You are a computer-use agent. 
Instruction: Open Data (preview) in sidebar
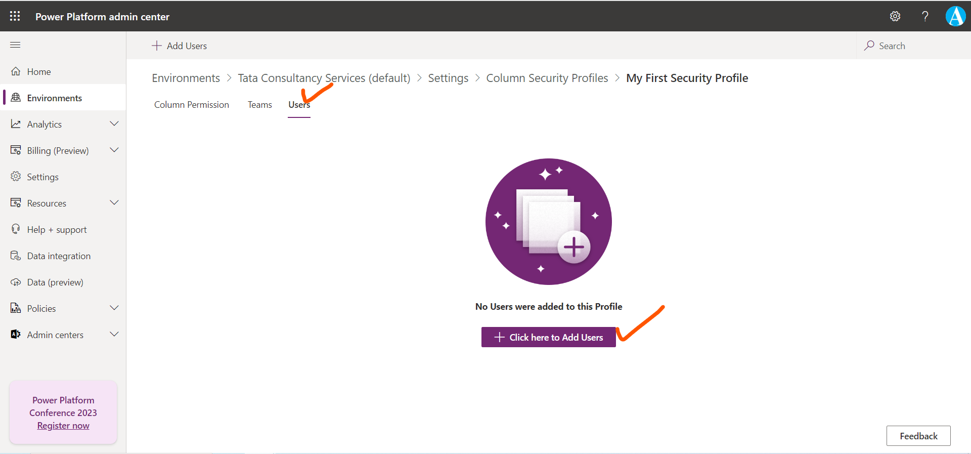(x=55, y=282)
